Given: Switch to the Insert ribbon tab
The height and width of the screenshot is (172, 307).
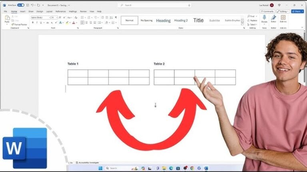Looking at the screenshot, I should (x=23, y=12).
